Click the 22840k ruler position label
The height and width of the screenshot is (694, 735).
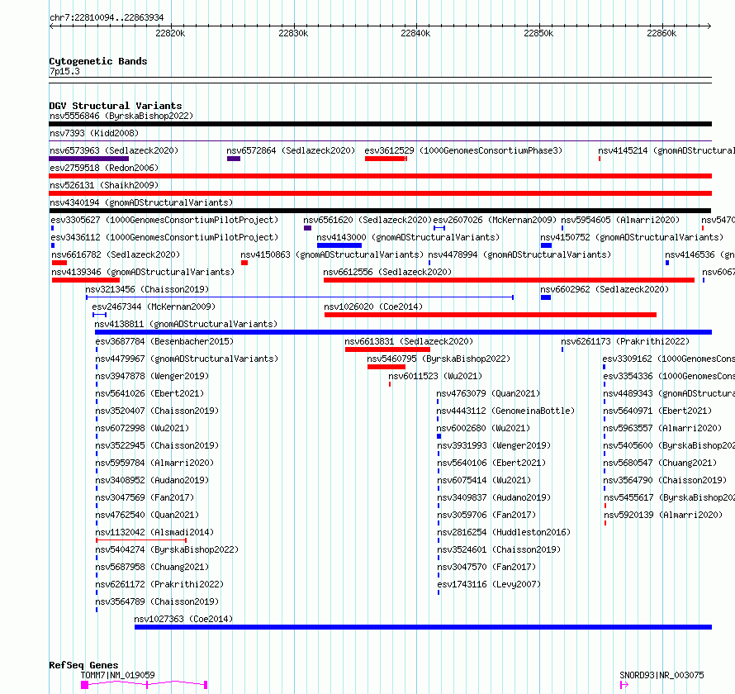point(415,33)
